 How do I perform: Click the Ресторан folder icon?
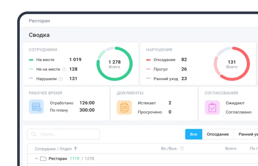pyautogui.click(x=43, y=159)
